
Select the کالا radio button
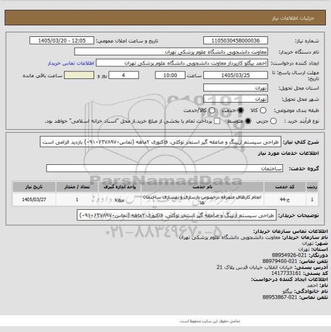pyautogui.click(x=263, y=110)
